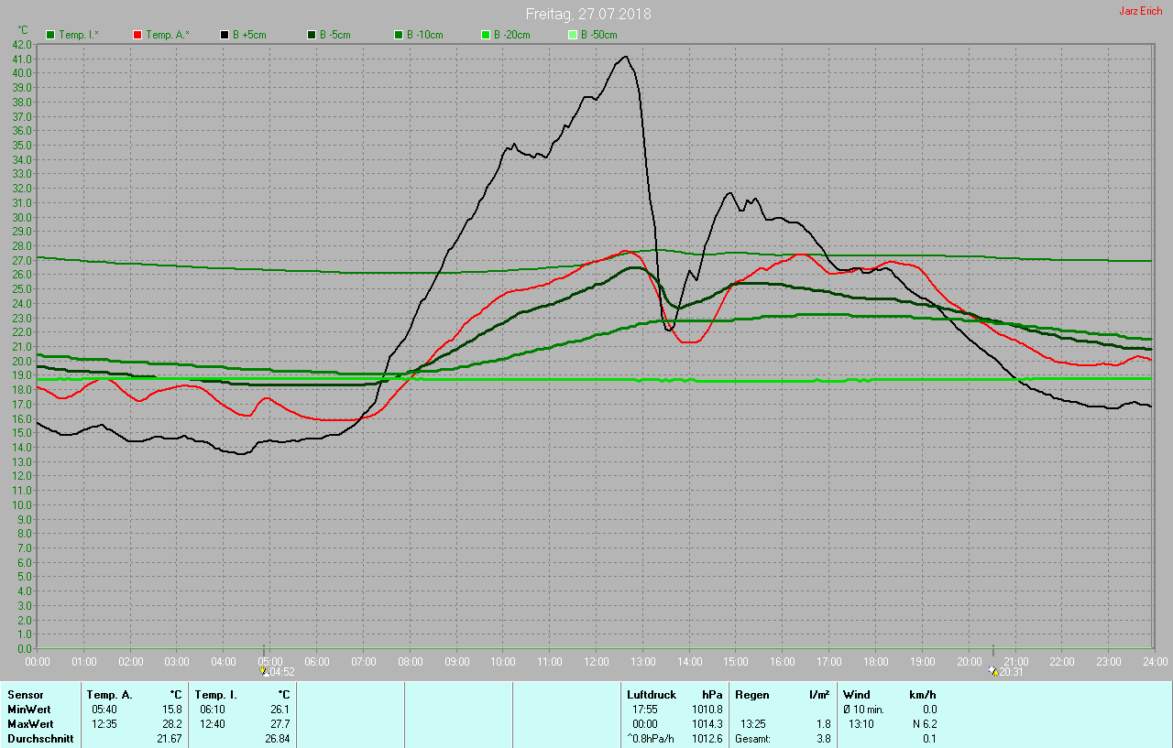Click the B -20cm legend color square
The width and height of the screenshot is (1173, 748).
click(486, 35)
